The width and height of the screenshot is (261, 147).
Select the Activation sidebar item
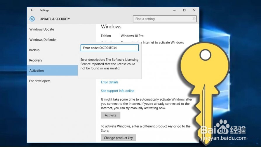[52, 70]
